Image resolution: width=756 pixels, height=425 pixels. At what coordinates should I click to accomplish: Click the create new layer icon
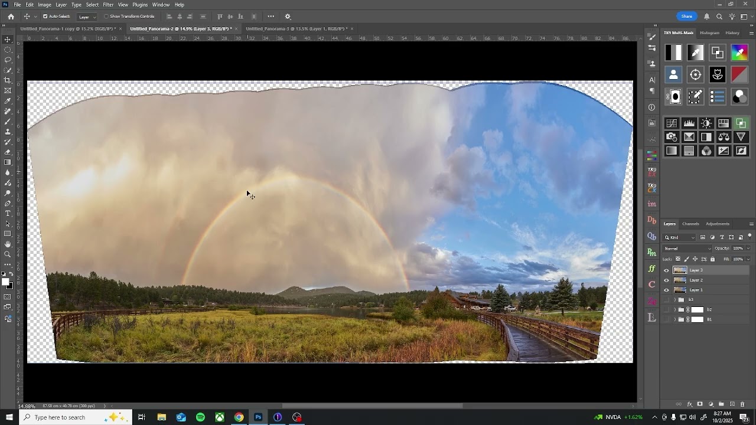click(732, 404)
